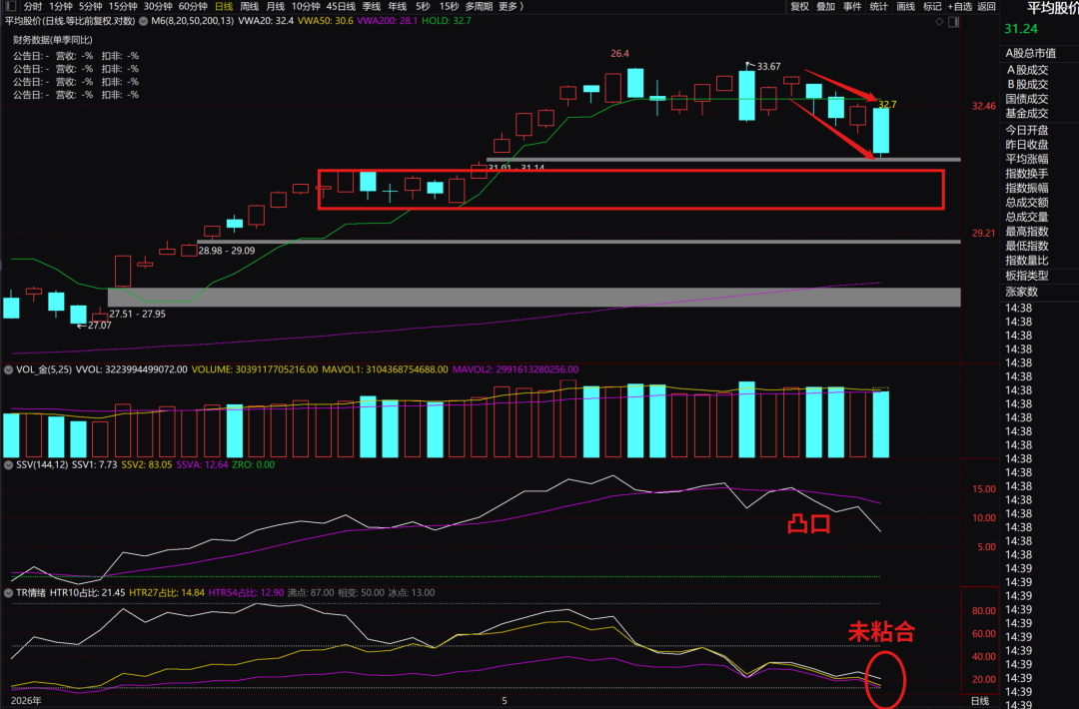Click the green 31.24 price value

[x=1020, y=29]
